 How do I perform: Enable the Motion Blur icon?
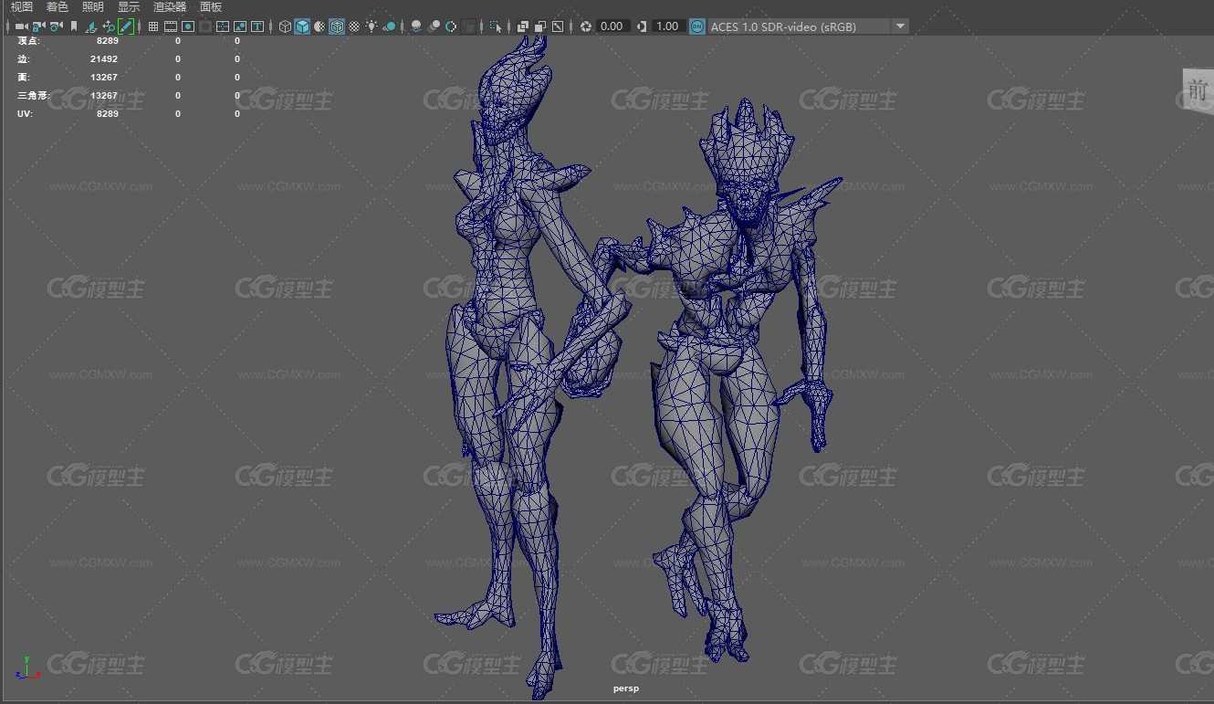[434, 26]
